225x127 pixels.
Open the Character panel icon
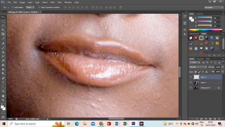(x=185, y=30)
